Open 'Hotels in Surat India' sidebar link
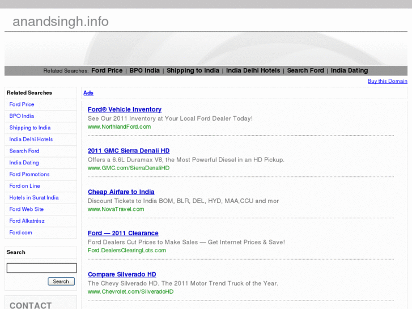 [x=34, y=197]
